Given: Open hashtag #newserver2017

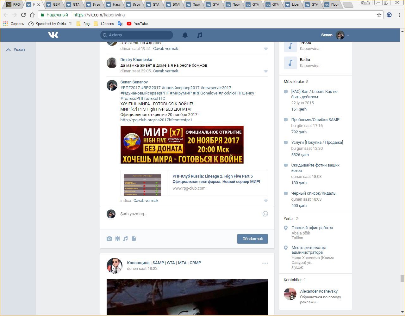Looking at the screenshot, I should pyautogui.click(x=216, y=88).
